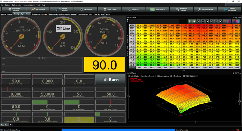Click the X multiply/scale icon in table toolbar
The height and width of the screenshot is (131, 242).
[x=221, y=21]
